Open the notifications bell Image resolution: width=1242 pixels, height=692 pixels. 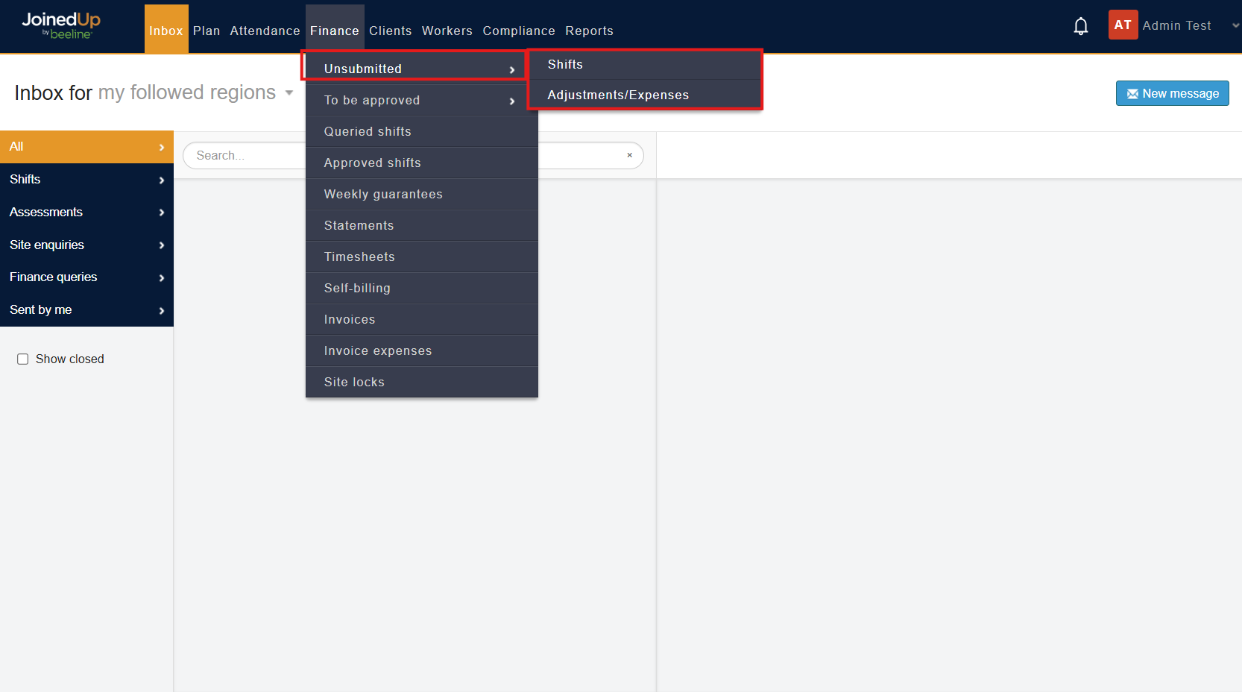pos(1080,26)
